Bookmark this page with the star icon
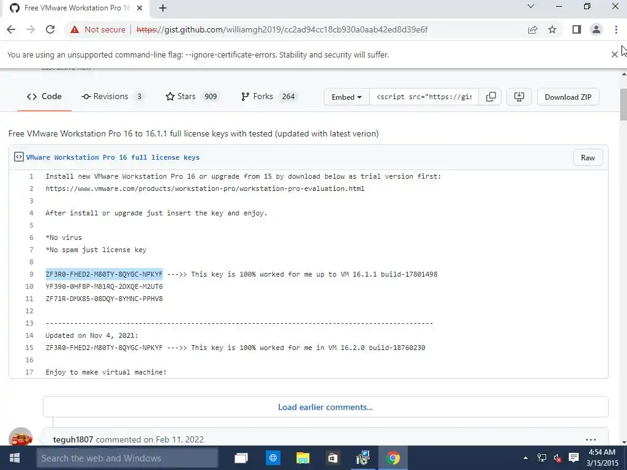The height and width of the screenshot is (470, 627). [552, 29]
